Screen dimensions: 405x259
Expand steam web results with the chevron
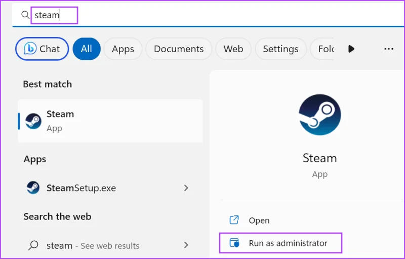(x=186, y=245)
